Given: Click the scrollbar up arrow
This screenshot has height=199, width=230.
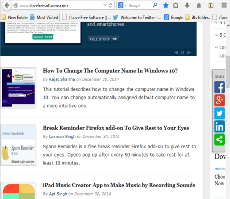Looking at the screenshot, I should coord(228,26).
